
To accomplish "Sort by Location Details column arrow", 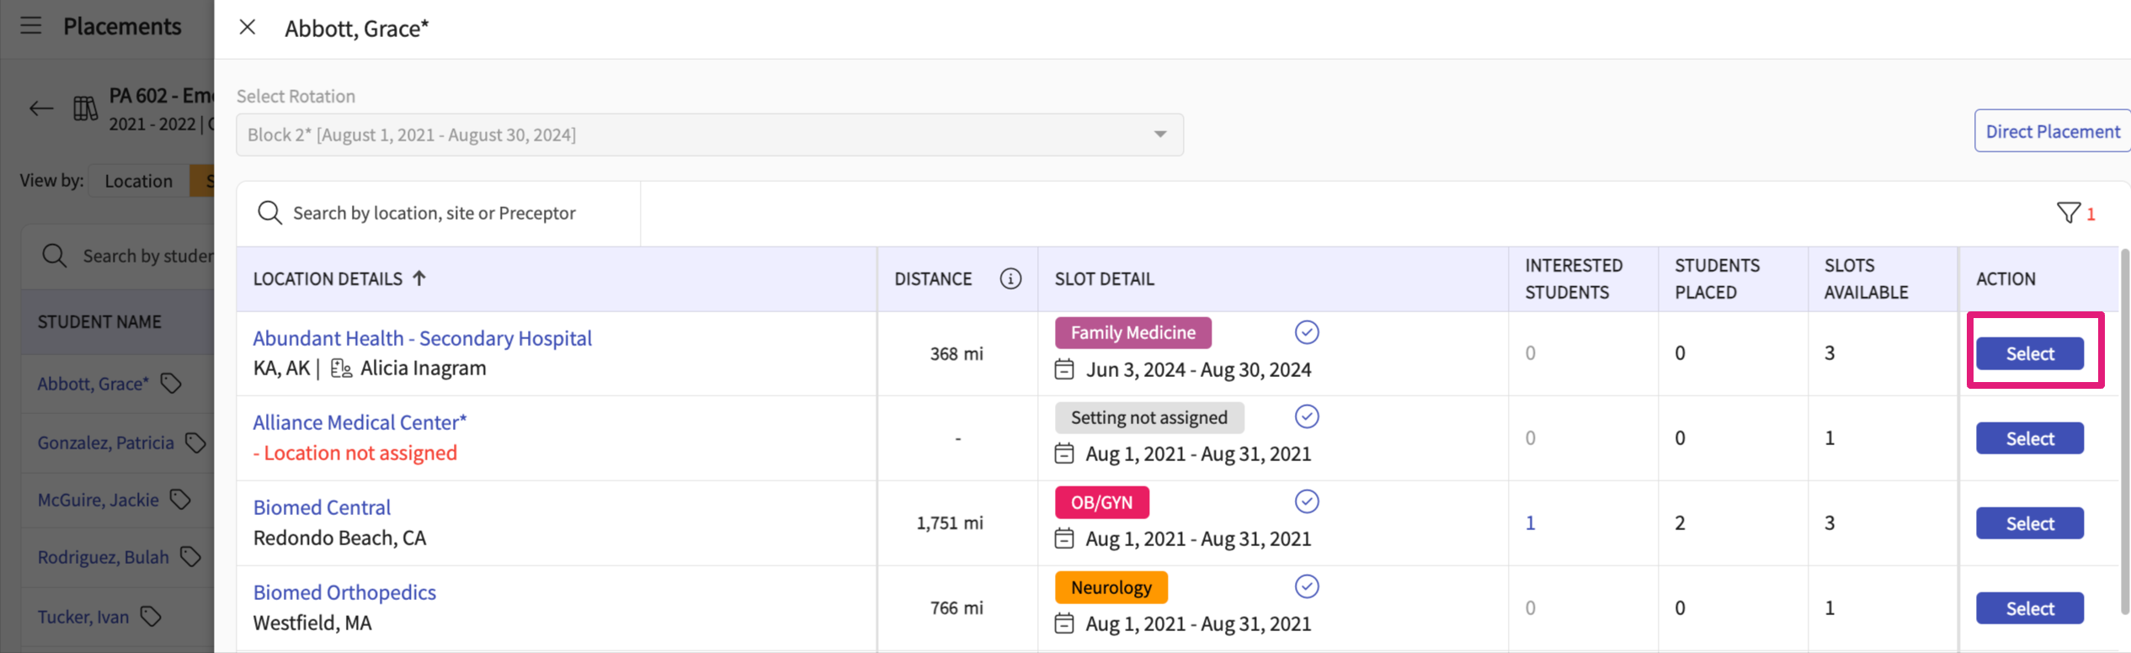I will [x=419, y=279].
